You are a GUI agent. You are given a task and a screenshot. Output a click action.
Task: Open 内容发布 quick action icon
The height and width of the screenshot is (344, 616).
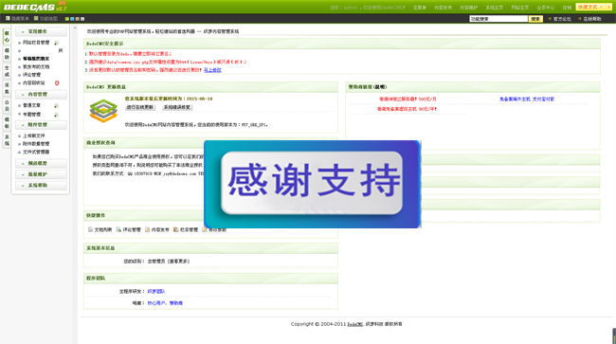click(147, 229)
